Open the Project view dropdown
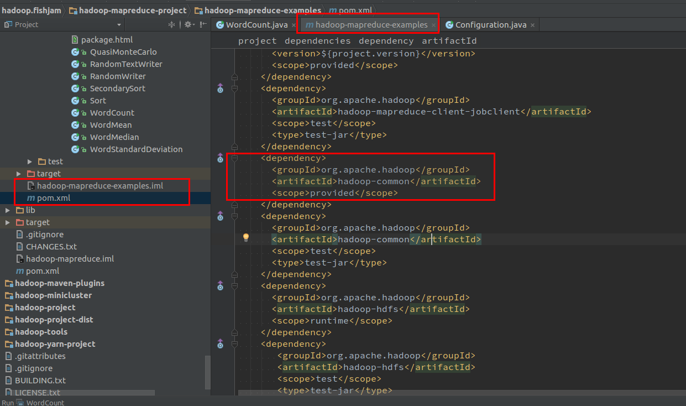This screenshot has height=406, width=686. pyautogui.click(x=119, y=25)
